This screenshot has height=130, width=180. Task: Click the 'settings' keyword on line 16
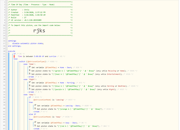pyautogui.click(x=12, y=41)
